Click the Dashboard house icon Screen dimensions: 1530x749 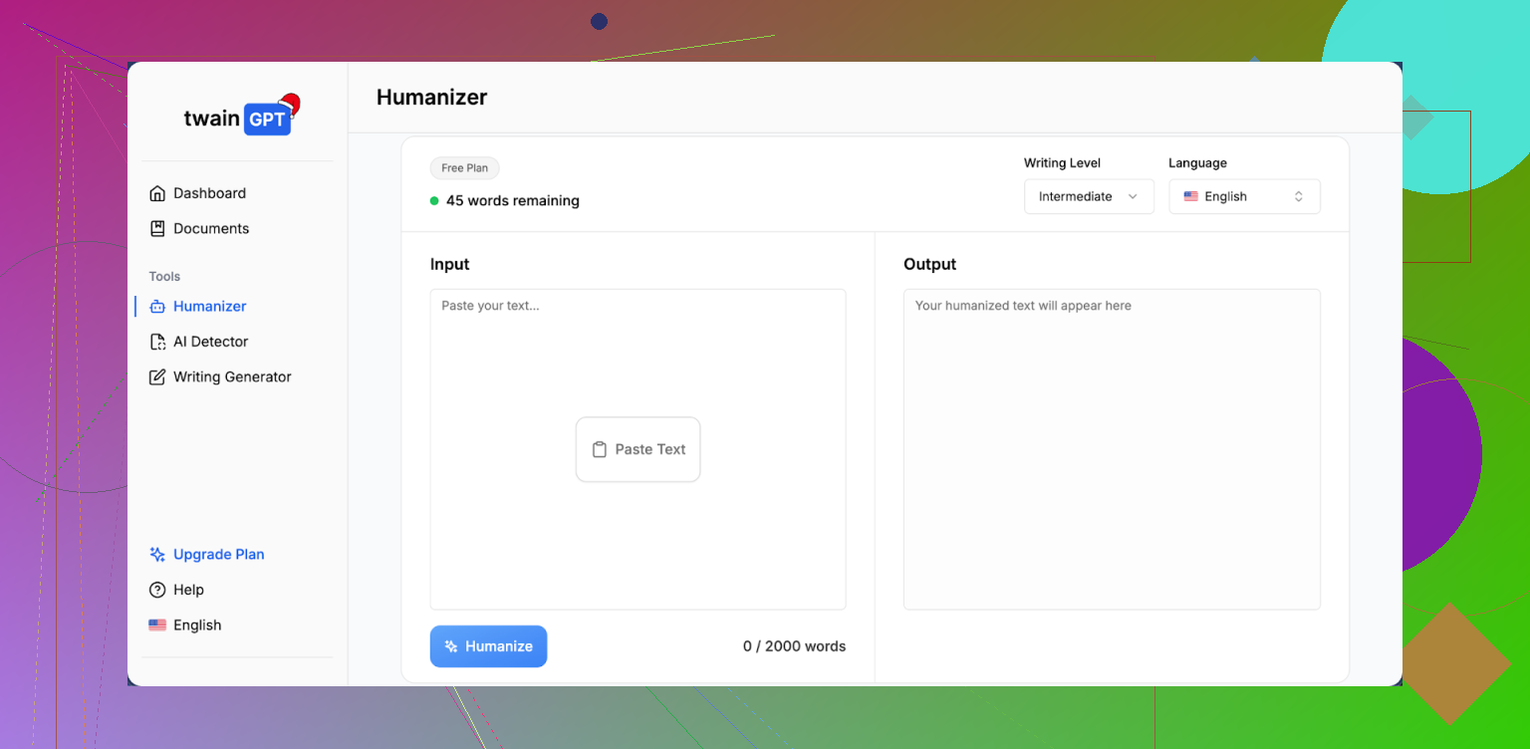click(157, 193)
